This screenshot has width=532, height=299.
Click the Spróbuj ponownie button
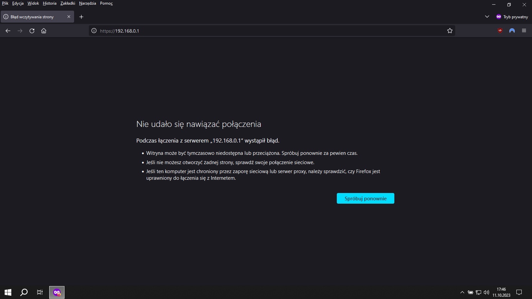tap(365, 198)
